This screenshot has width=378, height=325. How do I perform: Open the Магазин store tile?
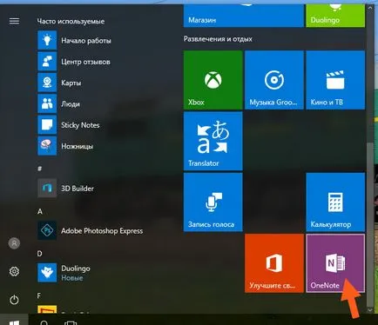click(244, 16)
